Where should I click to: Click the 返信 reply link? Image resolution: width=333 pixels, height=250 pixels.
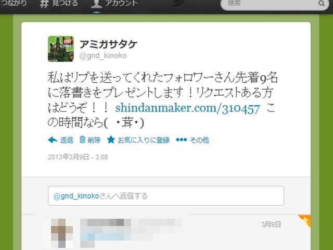pos(67,140)
